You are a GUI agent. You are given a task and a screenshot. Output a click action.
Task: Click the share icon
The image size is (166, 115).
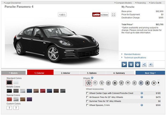click(x=144, y=64)
